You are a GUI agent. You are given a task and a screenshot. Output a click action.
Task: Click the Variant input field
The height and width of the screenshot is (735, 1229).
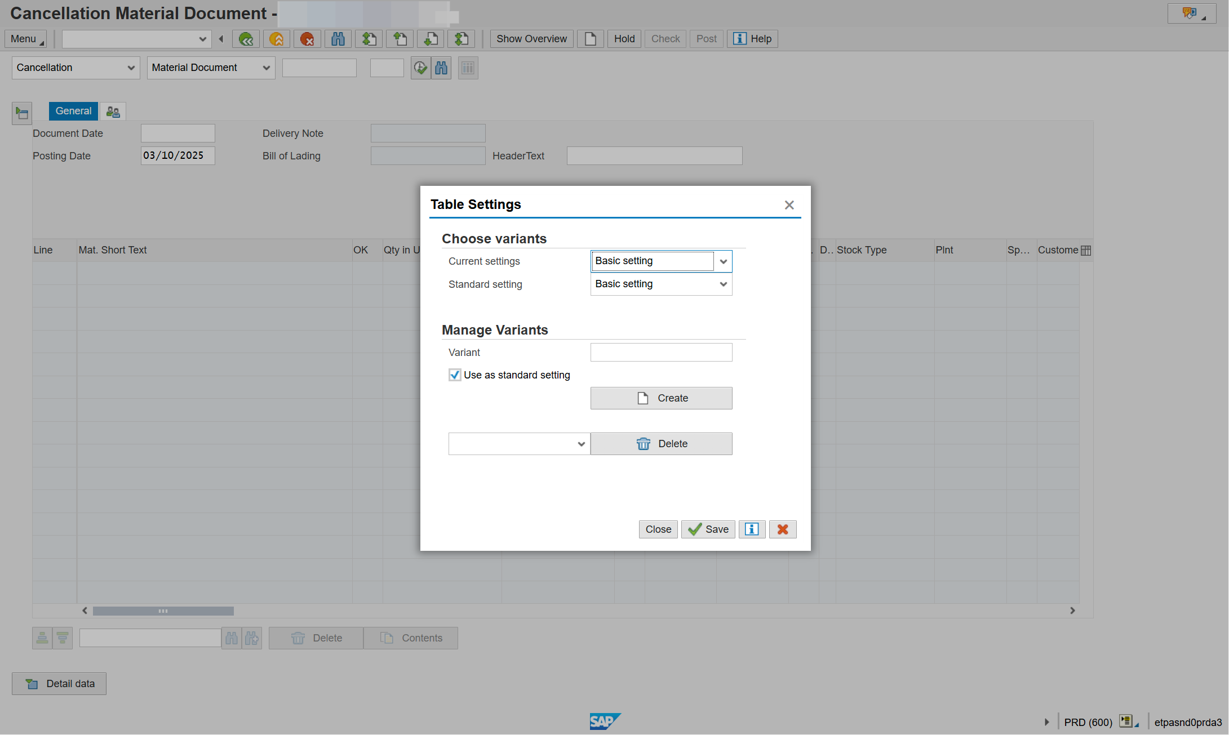pos(661,353)
